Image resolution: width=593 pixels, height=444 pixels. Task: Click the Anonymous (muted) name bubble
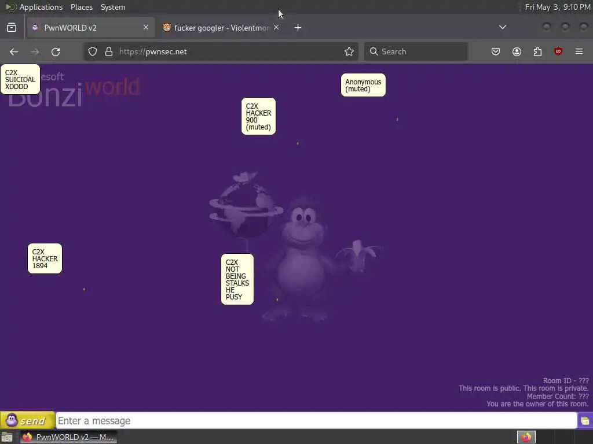point(363,86)
